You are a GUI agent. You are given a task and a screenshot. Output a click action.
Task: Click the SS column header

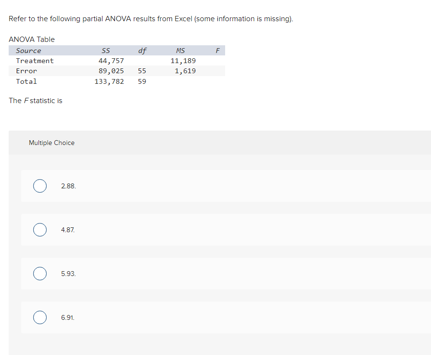click(x=106, y=51)
